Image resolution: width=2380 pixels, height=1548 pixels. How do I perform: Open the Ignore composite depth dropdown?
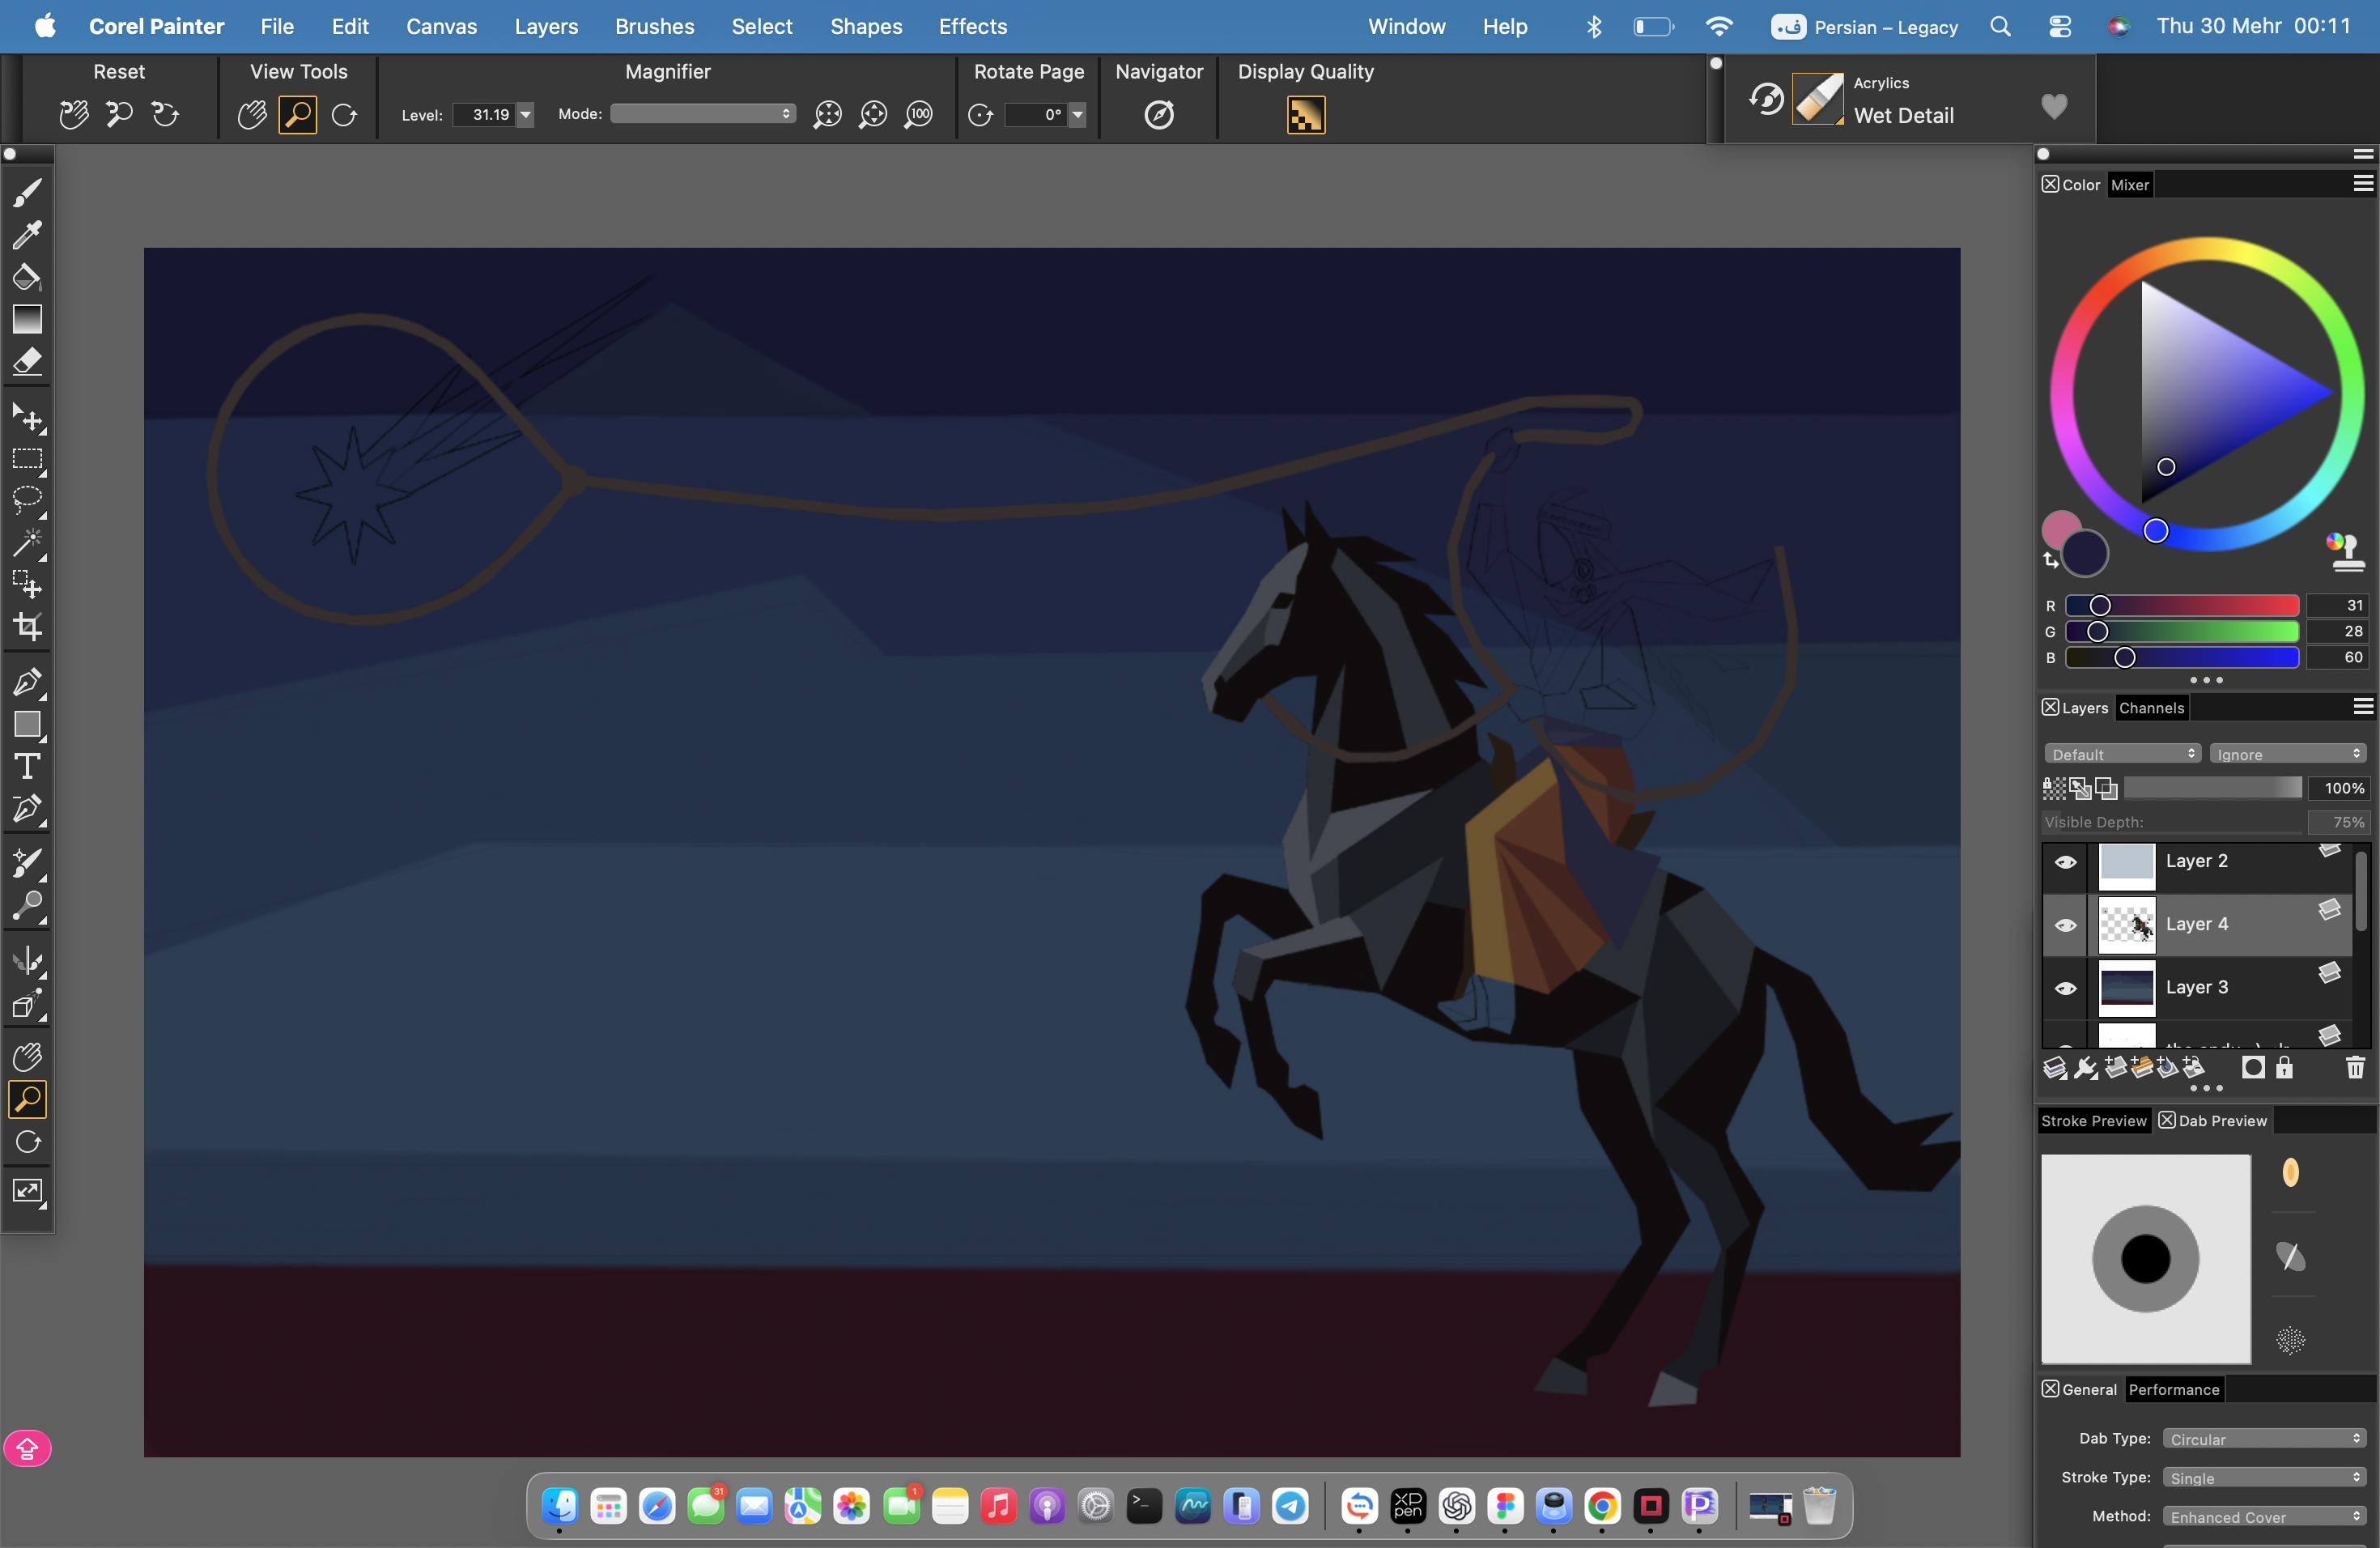tap(2288, 754)
